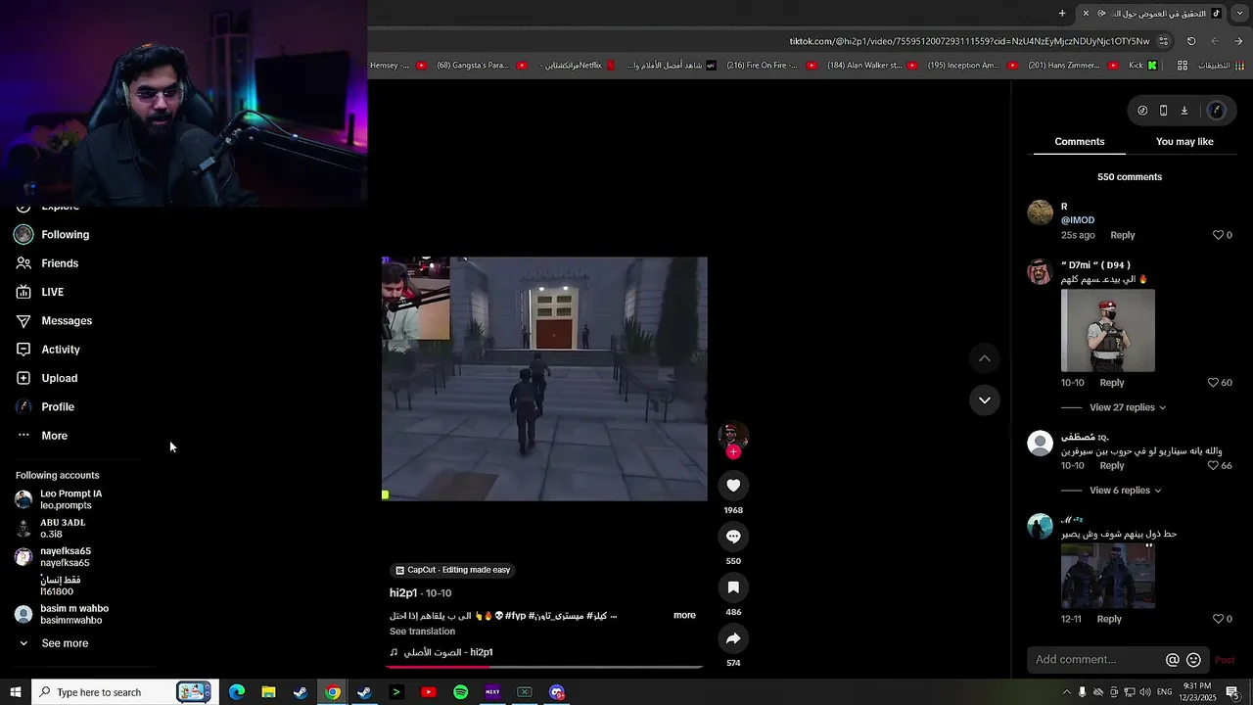Show hidden system tray icons
Viewport: 1253px width, 705px height.
pos(1066,692)
